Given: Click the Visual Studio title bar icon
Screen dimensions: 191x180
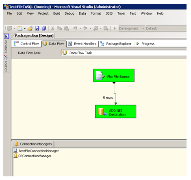Looking at the screenshot, I should coord(7,6).
